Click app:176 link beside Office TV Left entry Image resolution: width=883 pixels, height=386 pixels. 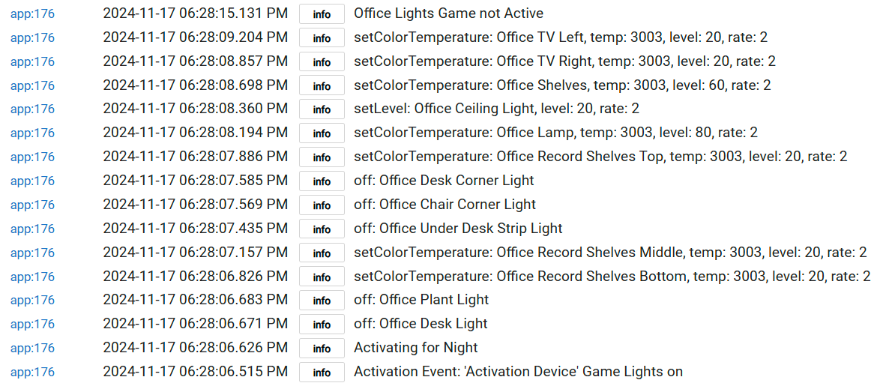click(32, 37)
